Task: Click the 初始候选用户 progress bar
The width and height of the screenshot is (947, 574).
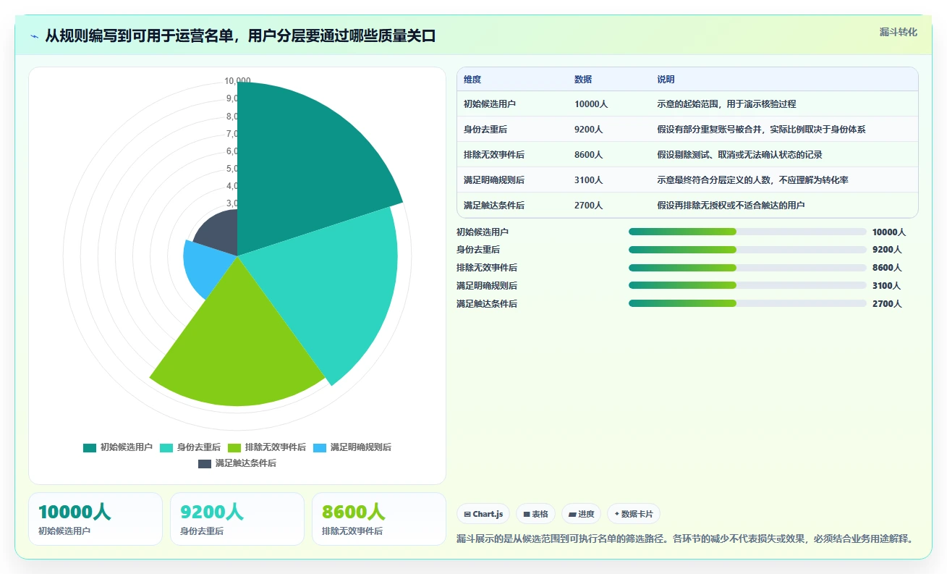Action: (x=747, y=232)
